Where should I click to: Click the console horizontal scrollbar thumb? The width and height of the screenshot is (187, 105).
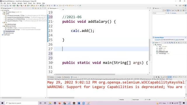pos(61,98)
